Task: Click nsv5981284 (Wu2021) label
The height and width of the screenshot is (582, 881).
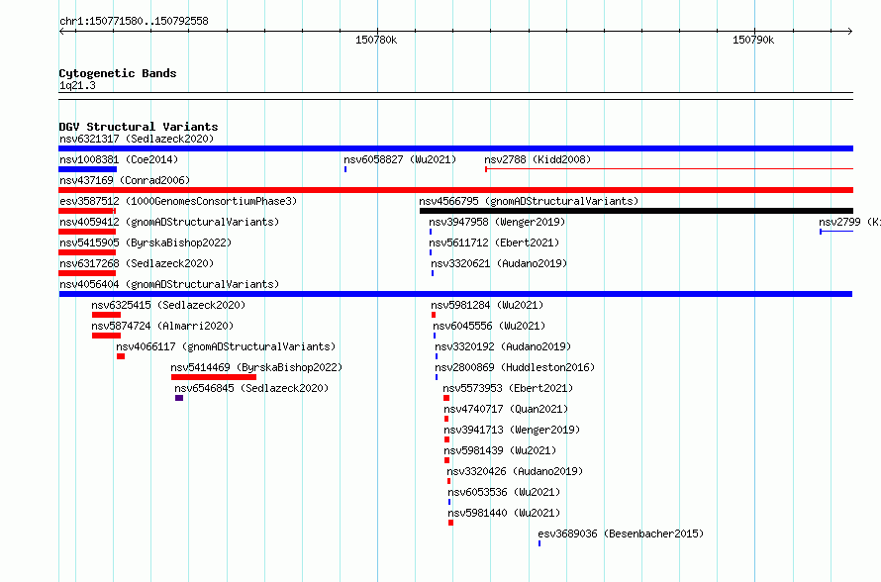Action: coord(487,305)
